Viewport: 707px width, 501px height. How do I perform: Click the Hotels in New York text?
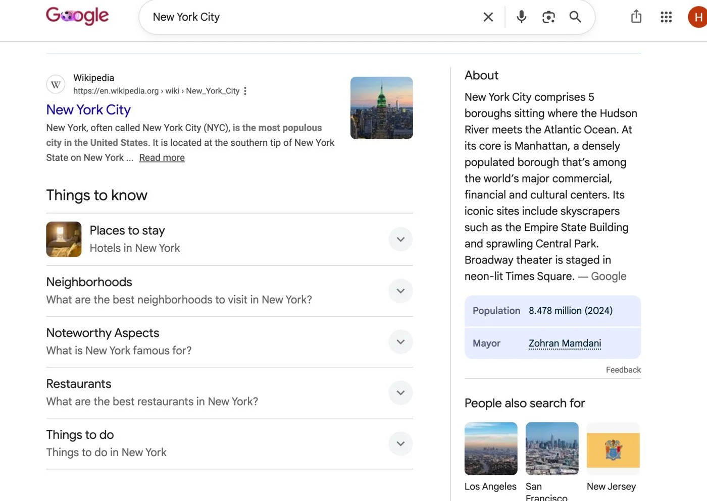pyautogui.click(x=135, y=248)
